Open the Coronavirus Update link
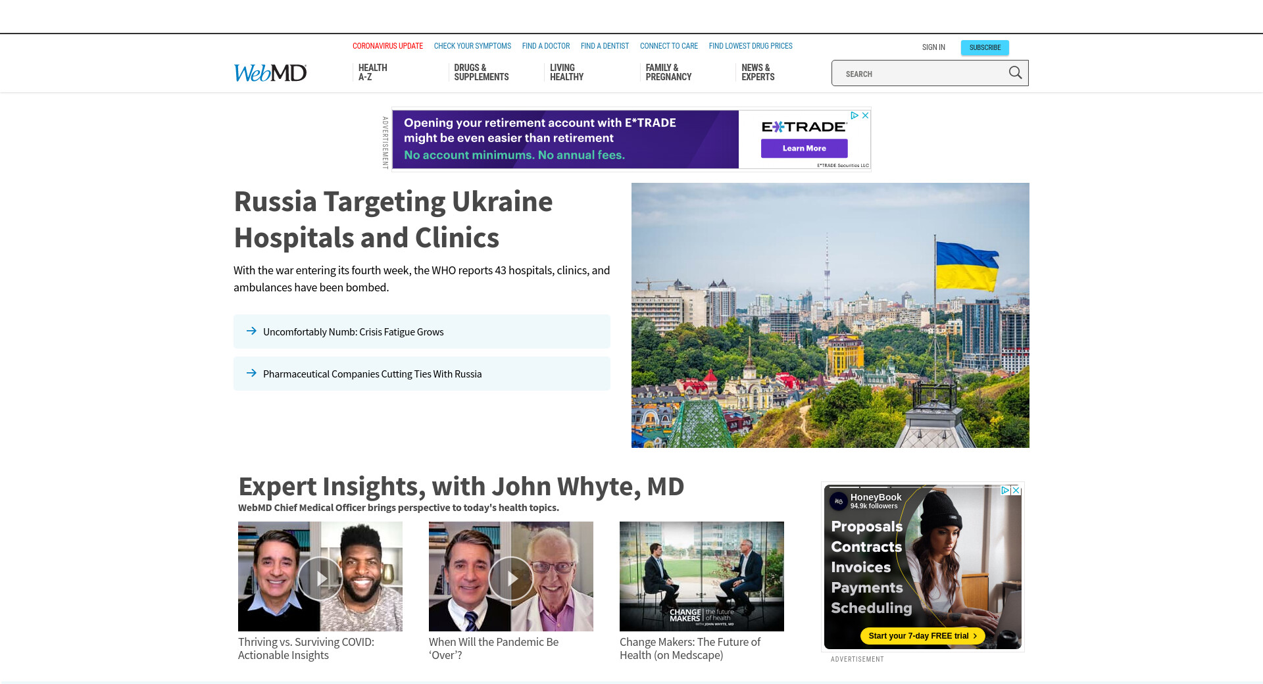 pyautogui.click(x=387, y=46)
